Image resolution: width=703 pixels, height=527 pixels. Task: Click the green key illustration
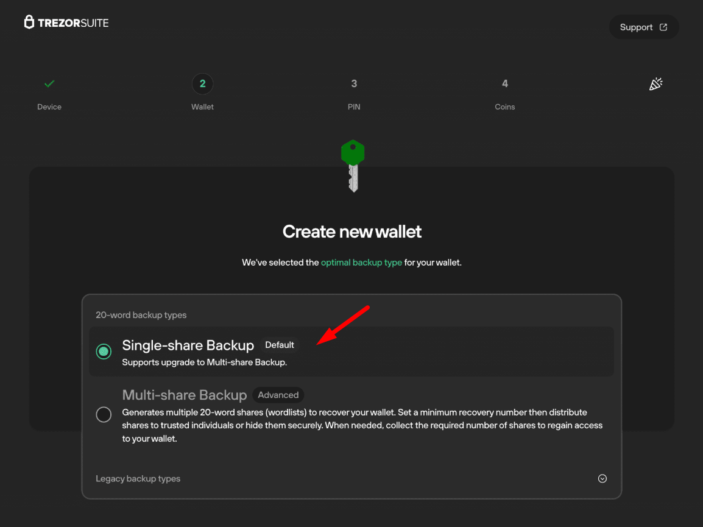[x=353, y=166]
